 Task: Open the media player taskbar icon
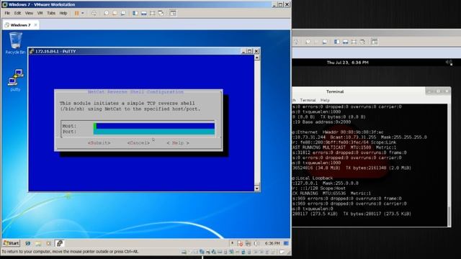[48, 243]
